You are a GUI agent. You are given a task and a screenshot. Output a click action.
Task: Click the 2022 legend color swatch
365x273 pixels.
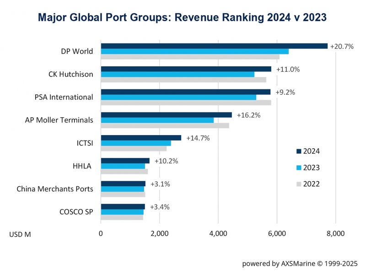(299, 184)
